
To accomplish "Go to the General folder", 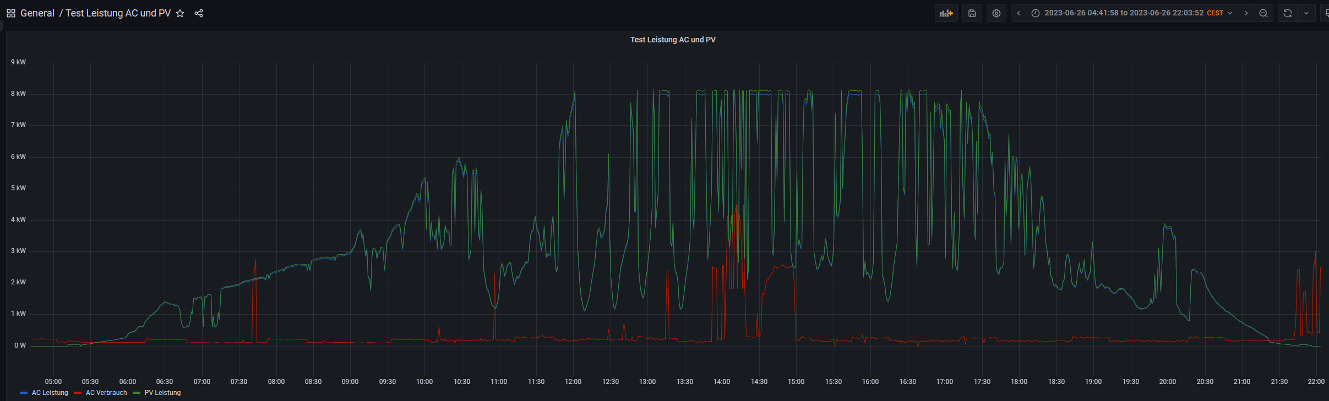I will [x=37, y=13].
